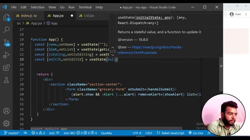Image resolution: width=250 pixels, height=140 pixels.
Task: Change file encoding UTF-8
Action: [x=137, y=133]
